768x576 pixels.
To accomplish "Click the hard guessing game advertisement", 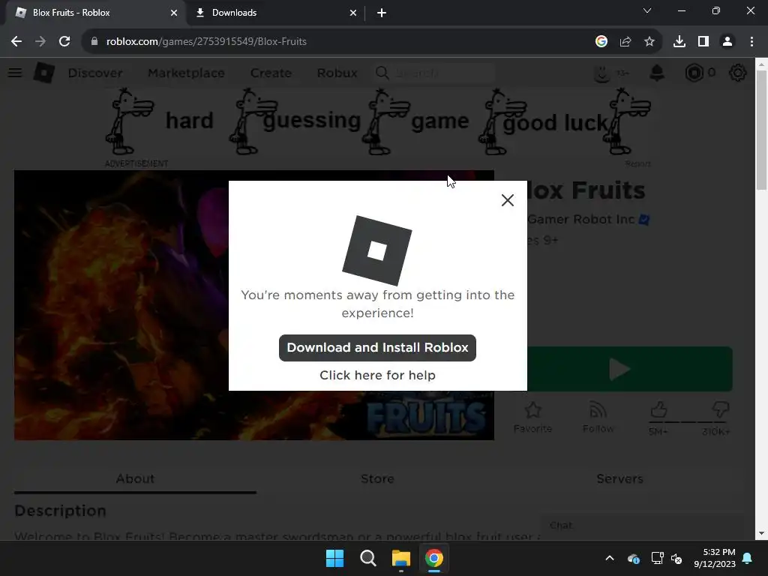I will (x=378, y=121).
